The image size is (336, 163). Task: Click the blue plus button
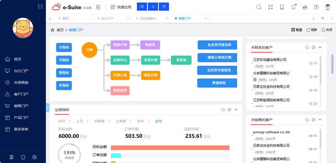coord(153,7)
